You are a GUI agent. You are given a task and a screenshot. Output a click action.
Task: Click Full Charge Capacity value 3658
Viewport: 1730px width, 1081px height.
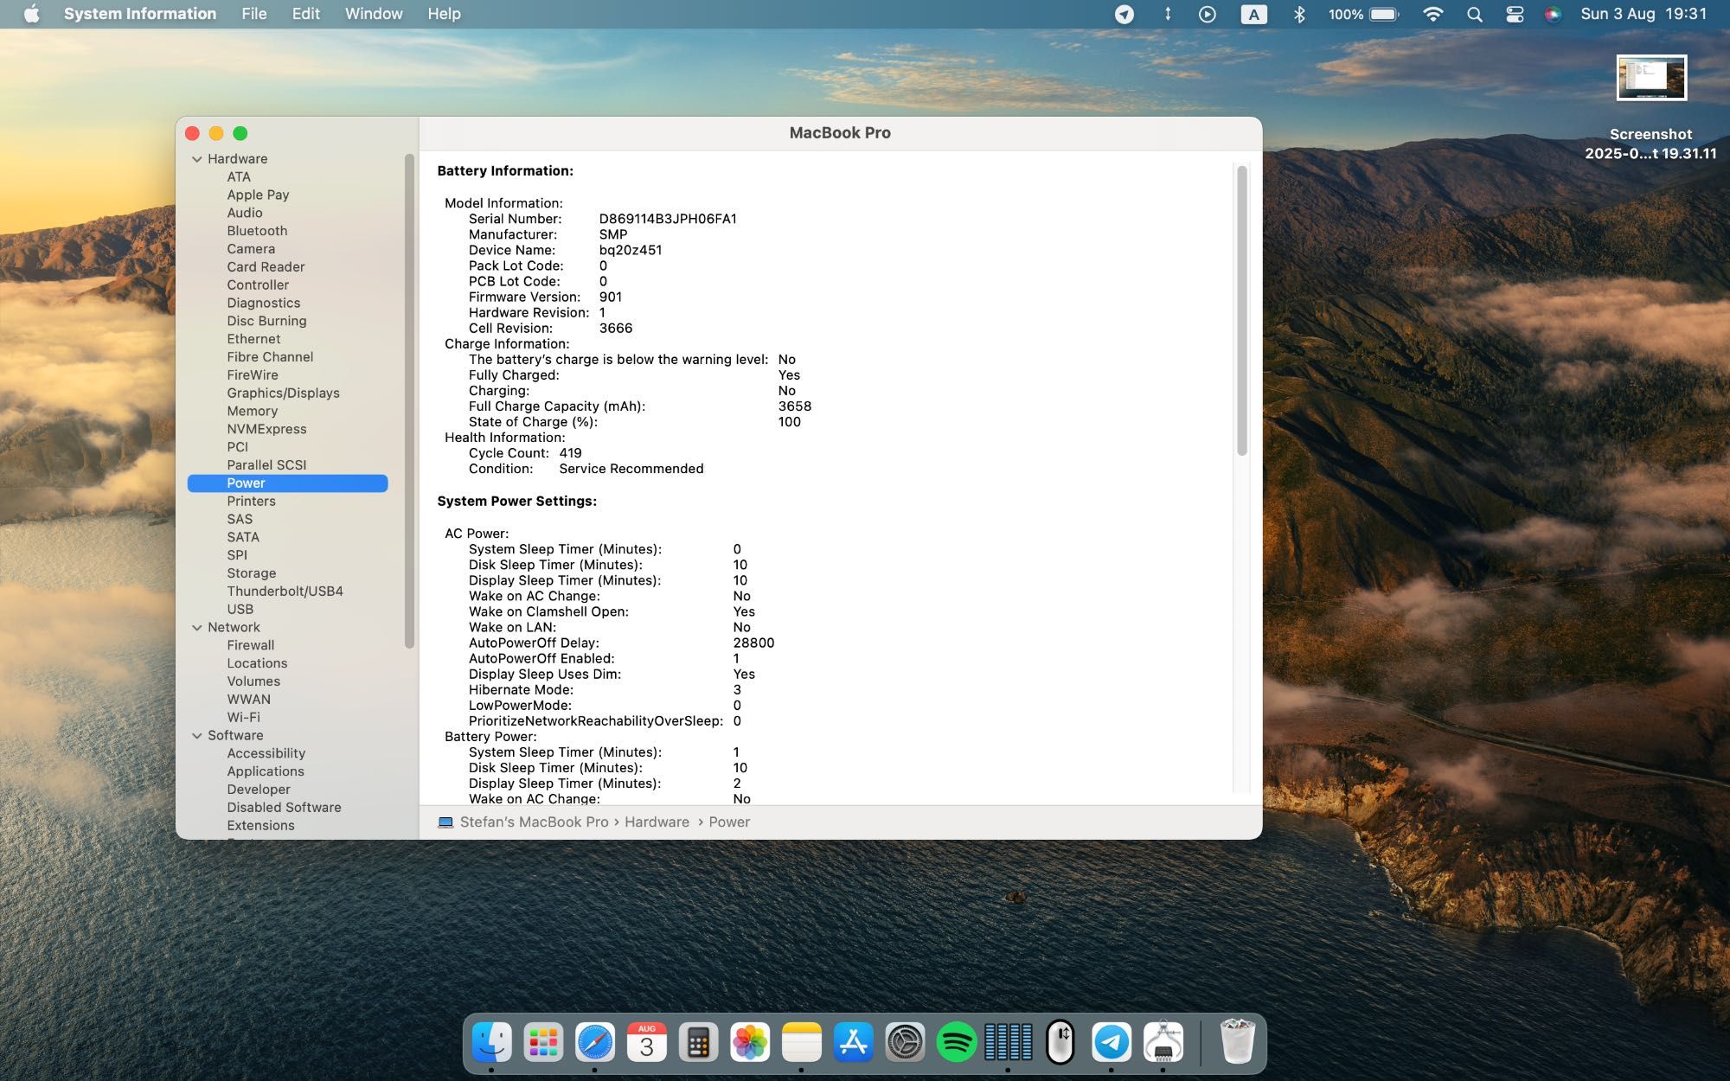coord(795,406)
